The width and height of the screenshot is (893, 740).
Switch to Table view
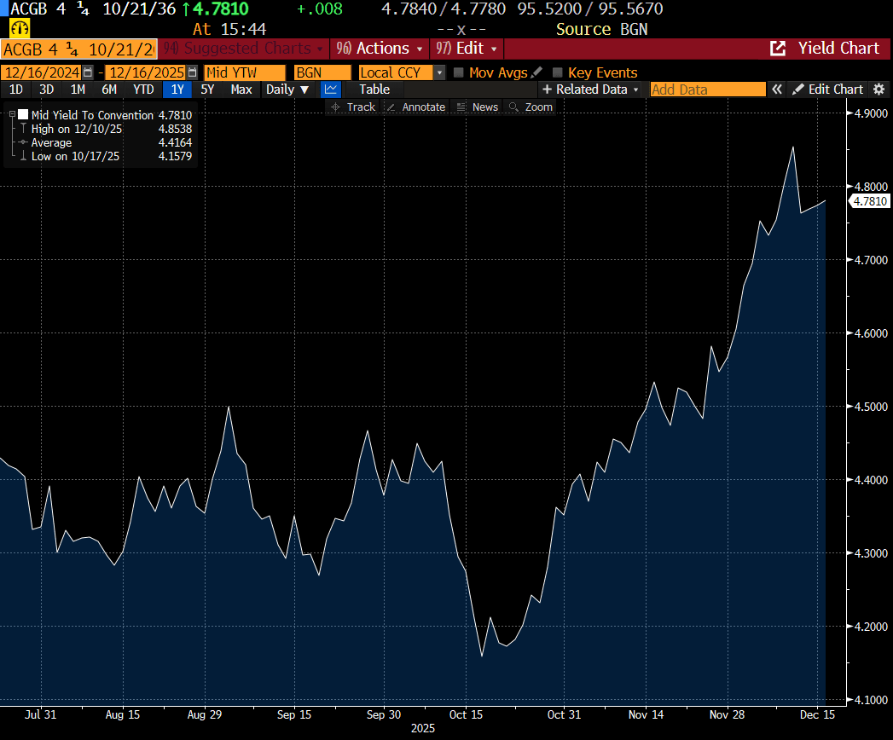pos(374,90)
